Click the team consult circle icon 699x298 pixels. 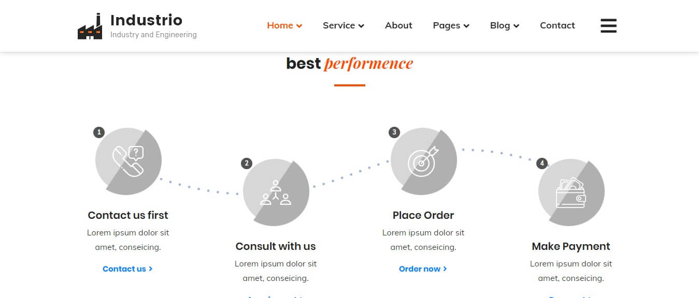[276, 192]
